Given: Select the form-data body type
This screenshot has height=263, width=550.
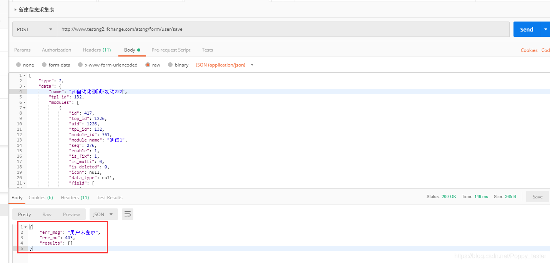Looking at the screenshot, I should (x=56, y=65).
